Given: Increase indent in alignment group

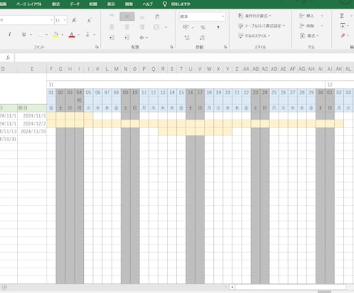Looking at the screenshot, I should coord(127,38).
